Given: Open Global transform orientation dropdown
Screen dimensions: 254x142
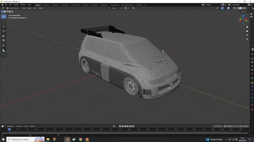Looking at the screenshot, I should coord(114,8).
